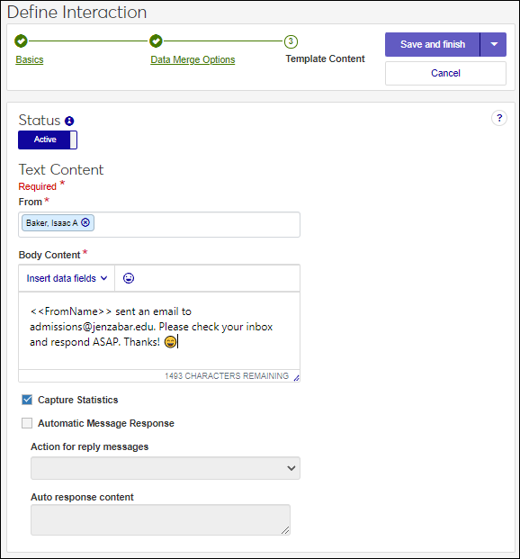The width and height of the screenshot is (520, 559).
Task: Click the Status info icon
Action: 69,122
